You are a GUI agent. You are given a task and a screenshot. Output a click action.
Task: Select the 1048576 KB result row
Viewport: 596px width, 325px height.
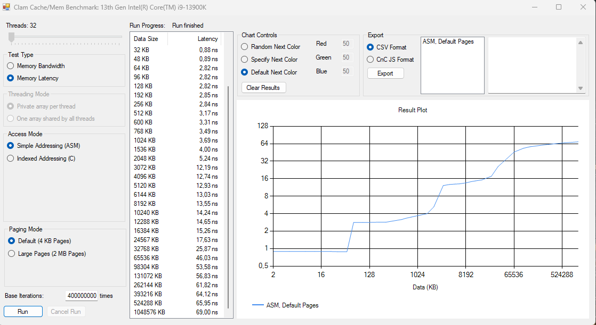(x=176, y=312)
